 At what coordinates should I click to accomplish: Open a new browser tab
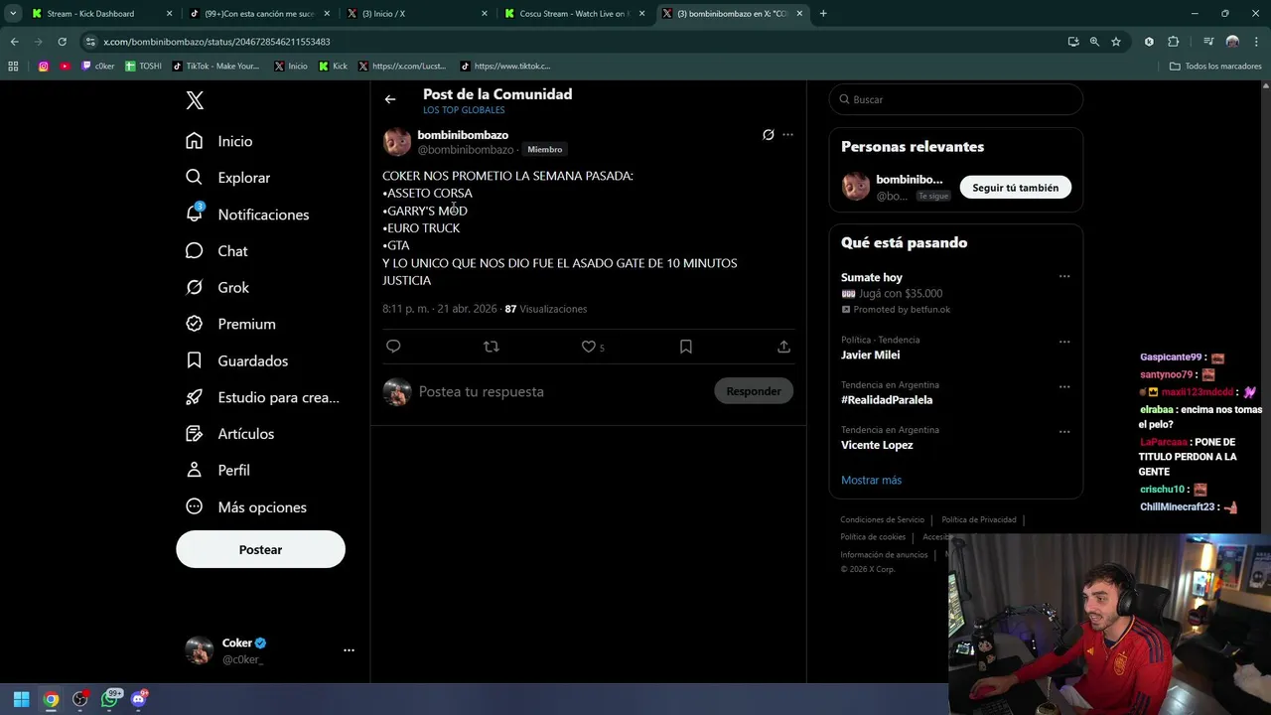(x=823, y=14)
